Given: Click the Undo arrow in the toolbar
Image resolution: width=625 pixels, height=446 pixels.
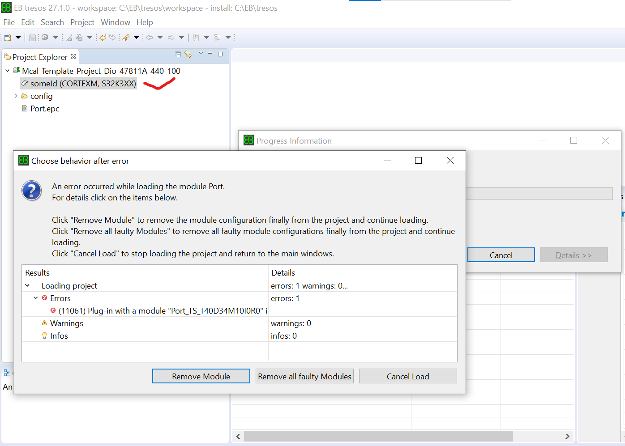Looking at the screenshot, I should coord(102,38).
